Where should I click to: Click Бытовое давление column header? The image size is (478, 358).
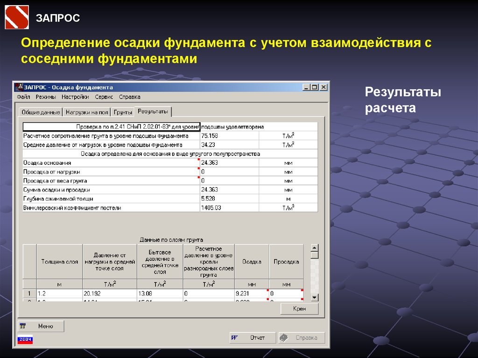point(160,262)
